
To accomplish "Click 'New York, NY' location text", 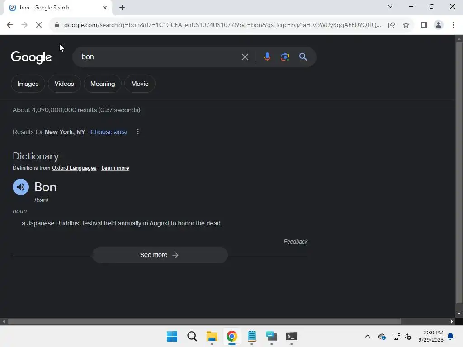I will point(65,132).
